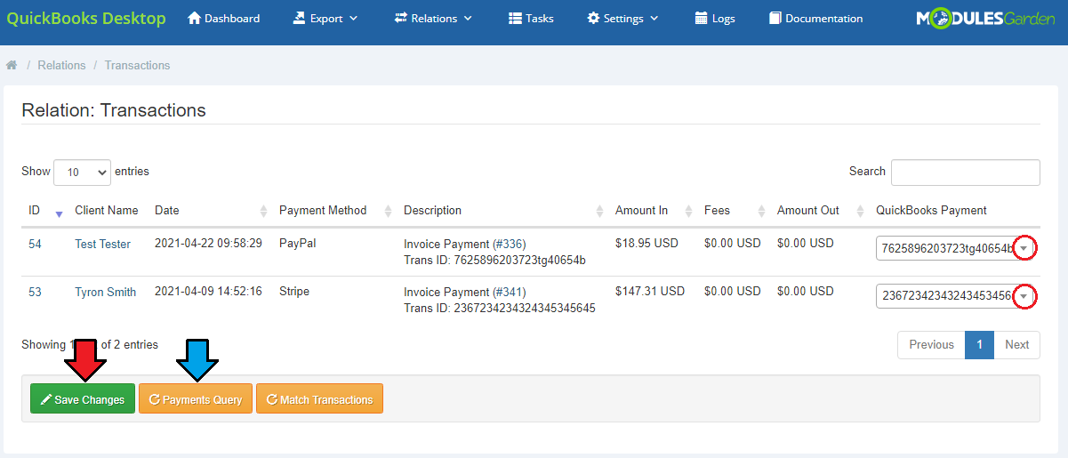
Task: Open client Test Tester
Action: (x=102, y=244)
